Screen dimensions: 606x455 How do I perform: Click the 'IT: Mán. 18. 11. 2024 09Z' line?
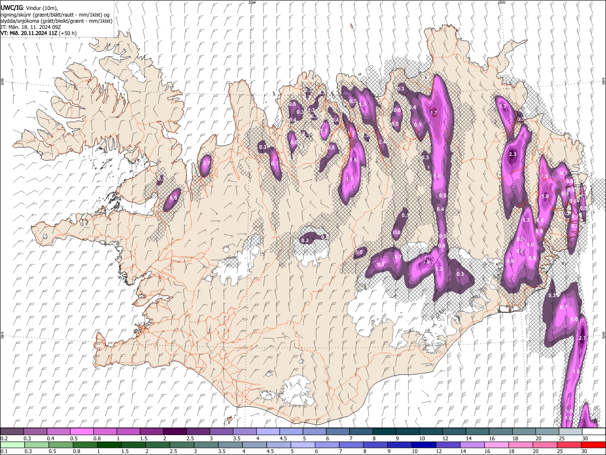coord(30,27)
